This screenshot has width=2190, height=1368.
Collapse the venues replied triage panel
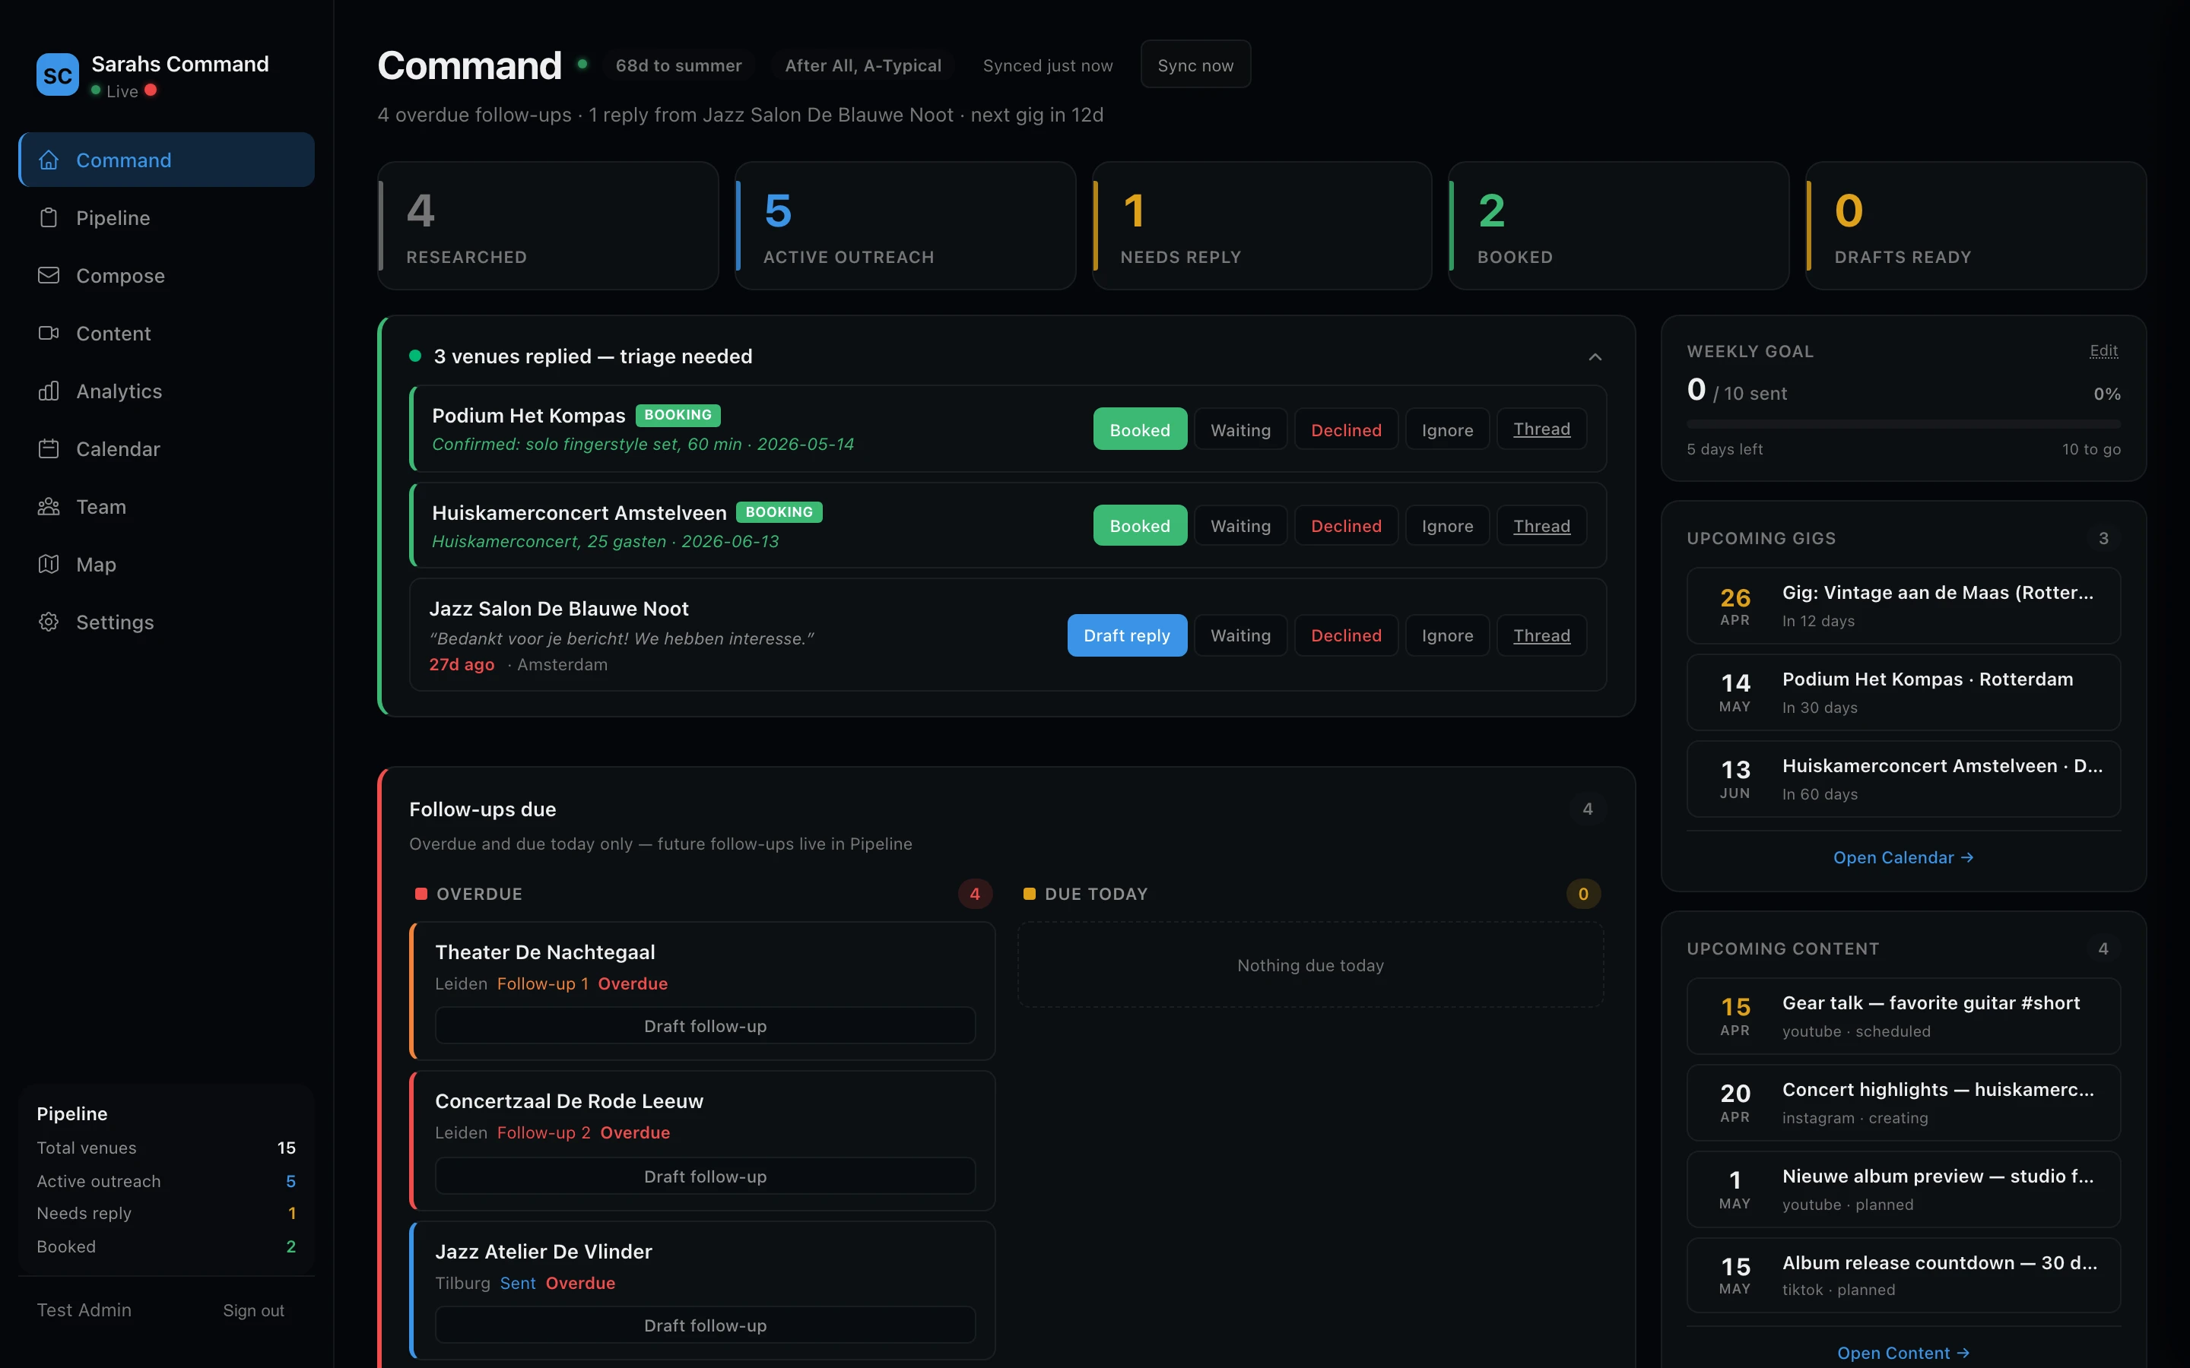tap(1594, 356)
